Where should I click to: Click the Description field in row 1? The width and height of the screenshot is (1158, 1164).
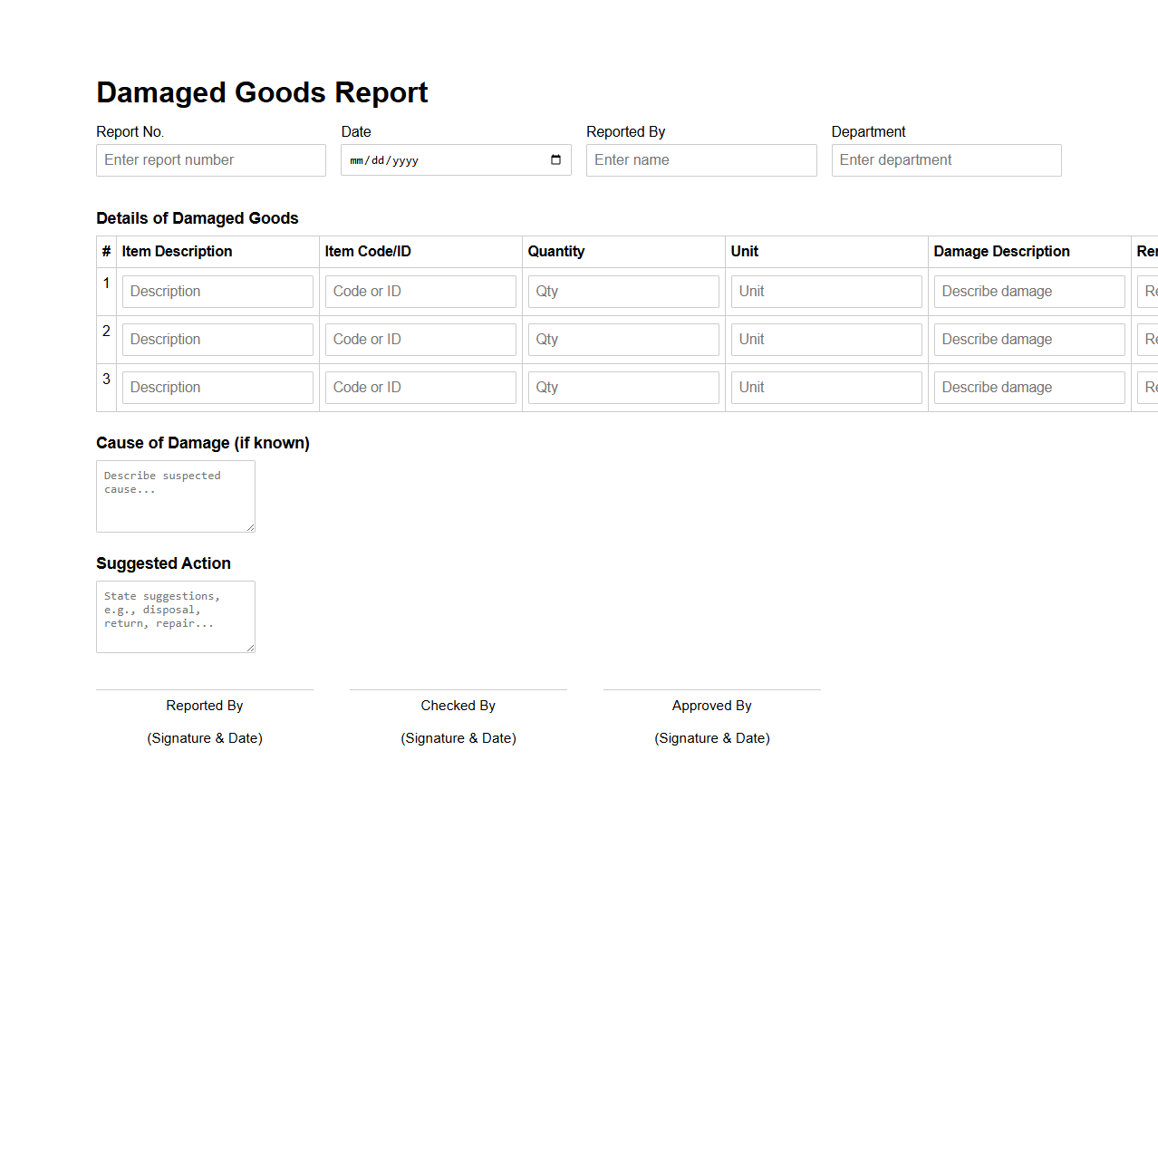click(x=217, y=291)
